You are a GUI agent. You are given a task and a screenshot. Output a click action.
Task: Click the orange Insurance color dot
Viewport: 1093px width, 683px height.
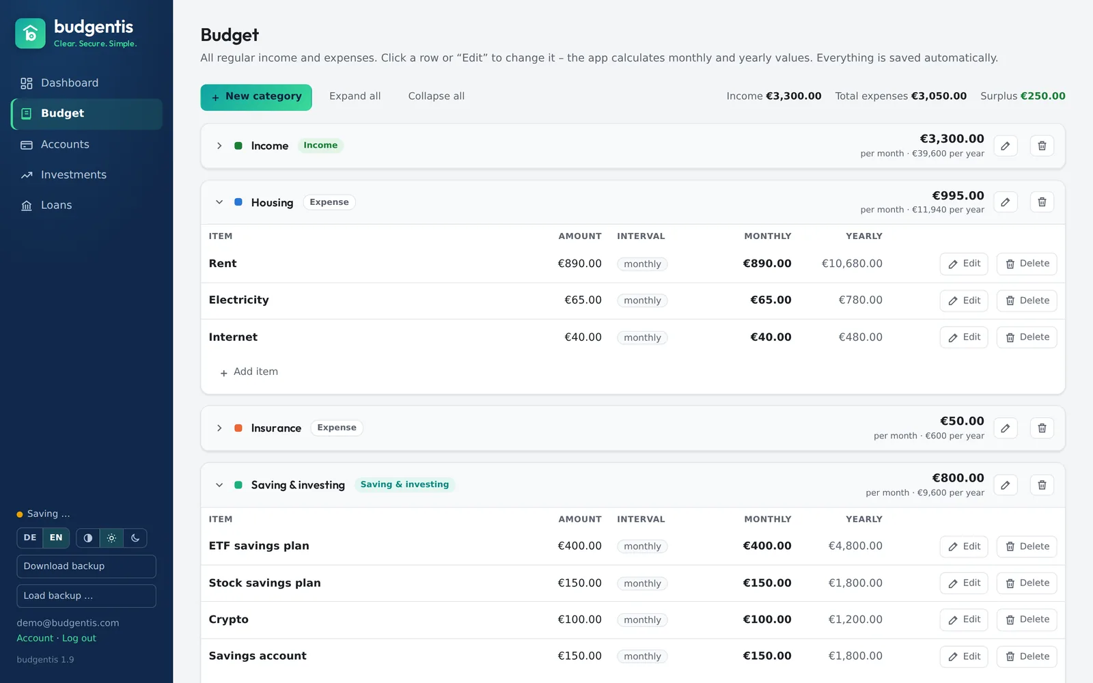[238, 428]
